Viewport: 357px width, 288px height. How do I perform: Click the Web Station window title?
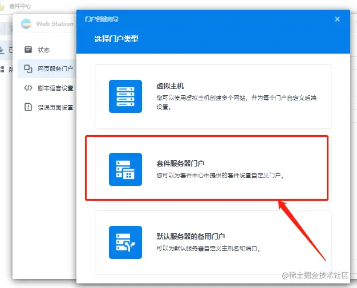55,24
